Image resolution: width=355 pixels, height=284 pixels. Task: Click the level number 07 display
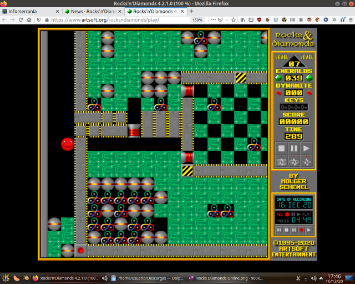pos(294,64)
